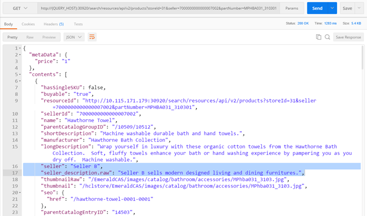Select the JSON format dropdown

coord(73,37)
